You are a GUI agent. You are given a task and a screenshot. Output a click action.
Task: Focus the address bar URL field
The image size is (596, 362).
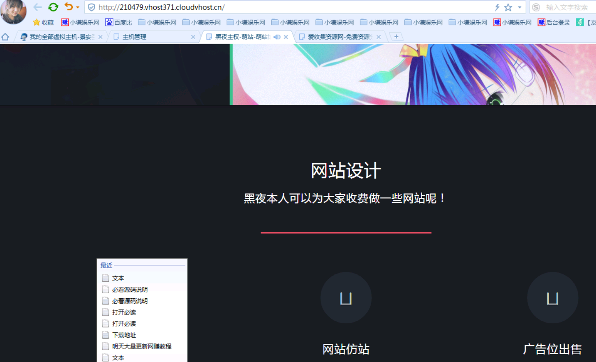[x=288, y=7]
